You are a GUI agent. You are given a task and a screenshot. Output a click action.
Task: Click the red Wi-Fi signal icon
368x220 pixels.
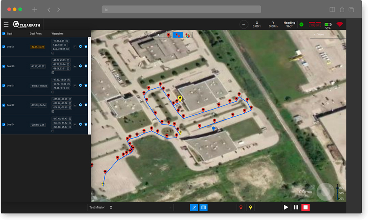(339, 25)
